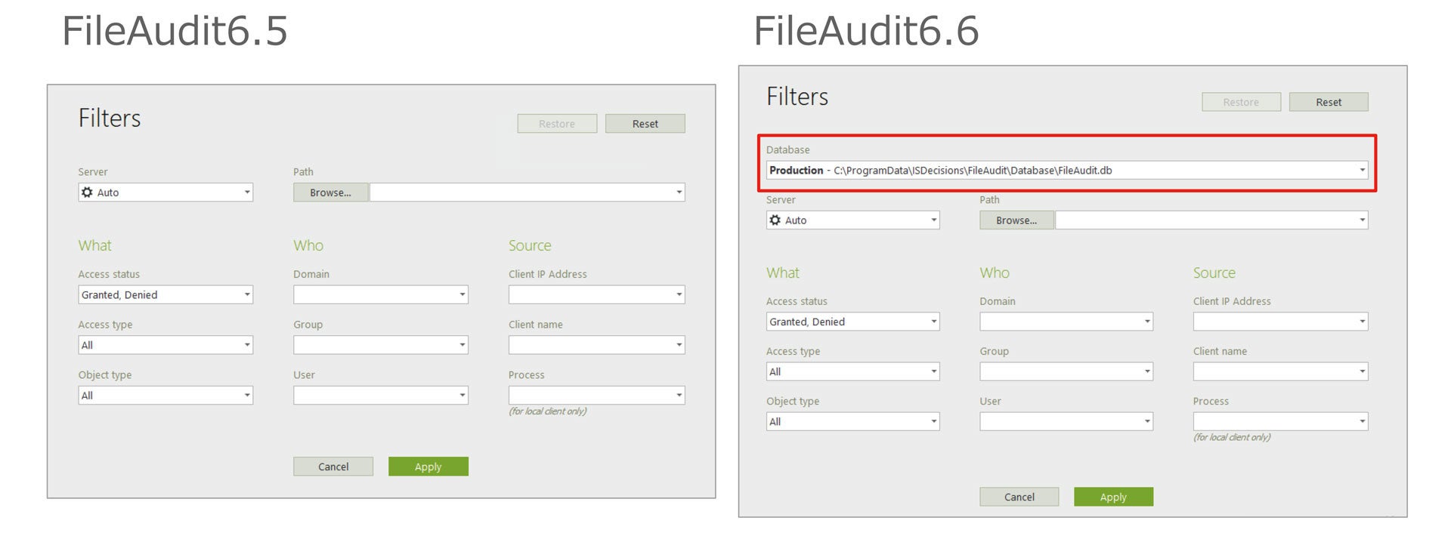Image resolution: width=1451 pixels, height=542 pixels.
Task: Click 'Who' heading in FileAudit6.6 panel
Action: (x=995, y=273)
